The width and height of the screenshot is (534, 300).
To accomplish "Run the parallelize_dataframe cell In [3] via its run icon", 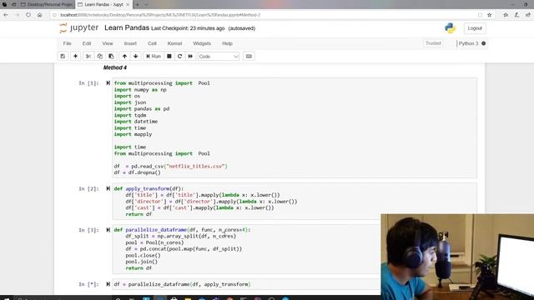I will (108, 230).
